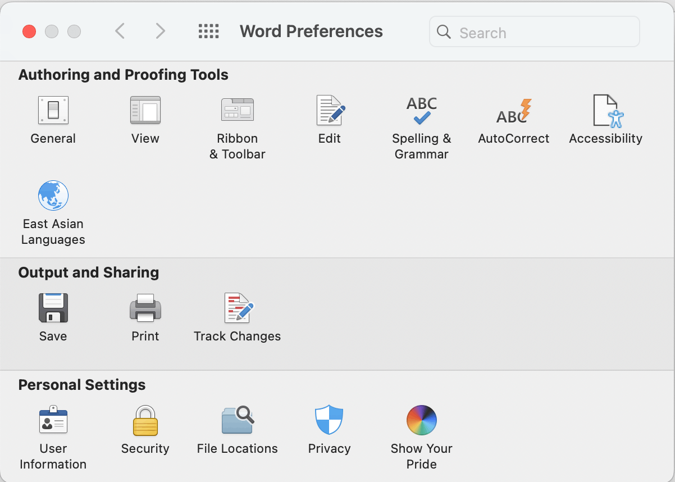Navigate back to previous pane

point(120,31)
